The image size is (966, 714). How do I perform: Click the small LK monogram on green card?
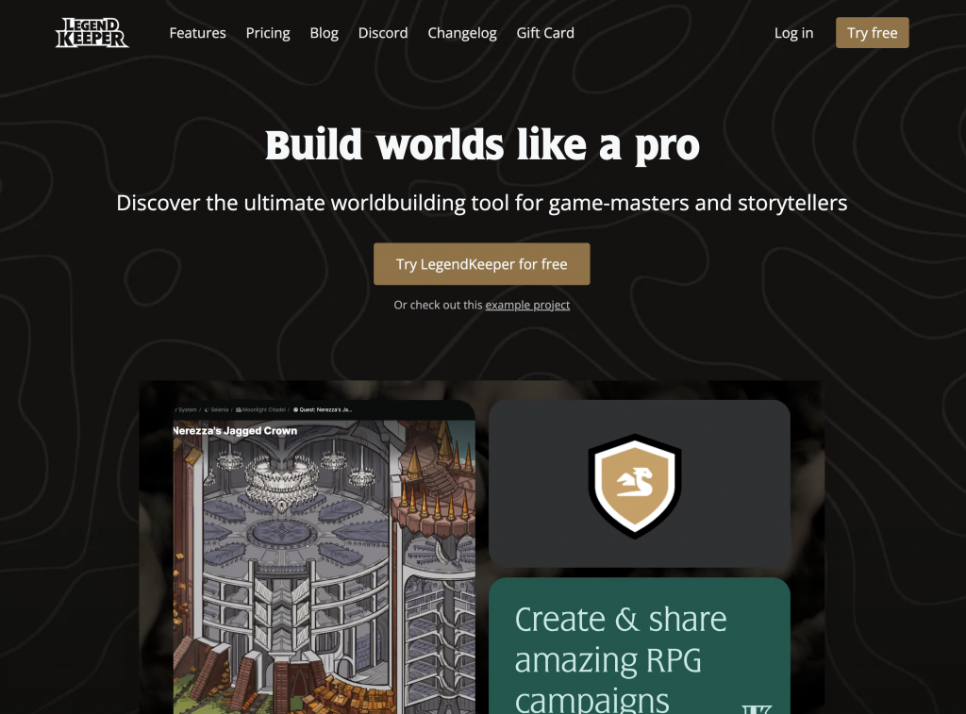click(x=758, y=707)
